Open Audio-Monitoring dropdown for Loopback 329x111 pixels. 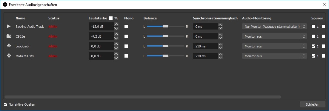pyautogui.click(x=274, y=46)
